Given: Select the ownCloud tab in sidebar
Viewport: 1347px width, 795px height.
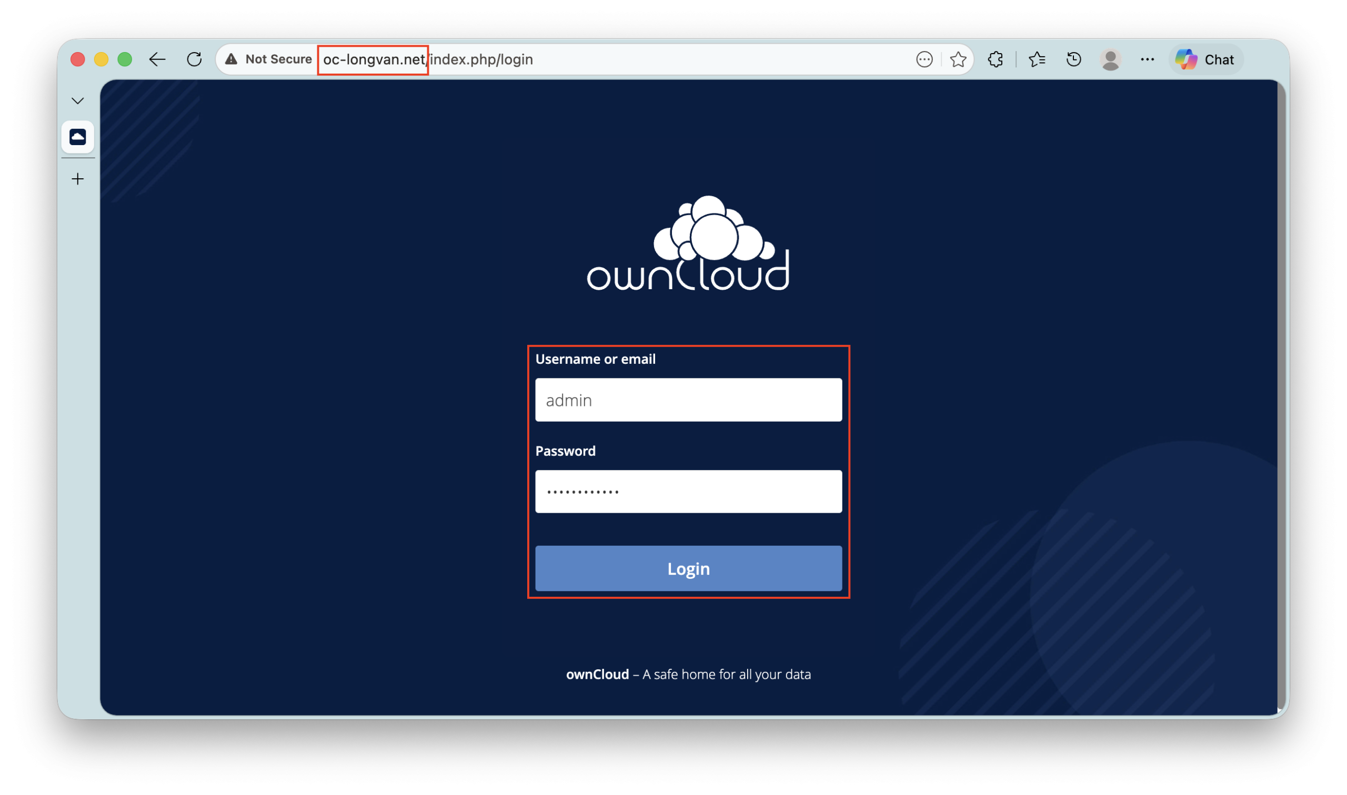Looking at the screenshot, I should pos(78,137).
